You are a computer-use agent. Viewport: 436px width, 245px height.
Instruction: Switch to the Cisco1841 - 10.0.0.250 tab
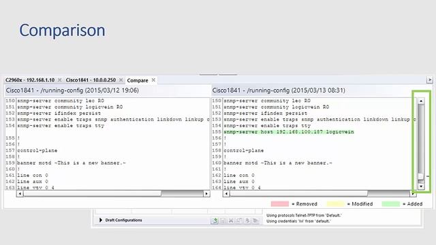click(x=91, y=80)
